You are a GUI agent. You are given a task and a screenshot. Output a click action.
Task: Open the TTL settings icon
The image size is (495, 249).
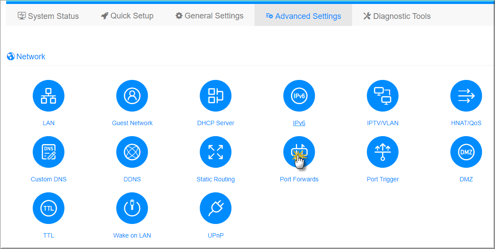point(48,208)
